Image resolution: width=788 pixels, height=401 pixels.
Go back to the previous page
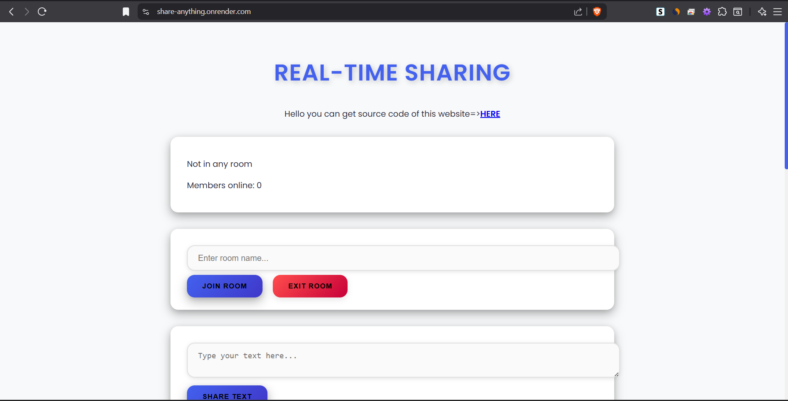11,12
